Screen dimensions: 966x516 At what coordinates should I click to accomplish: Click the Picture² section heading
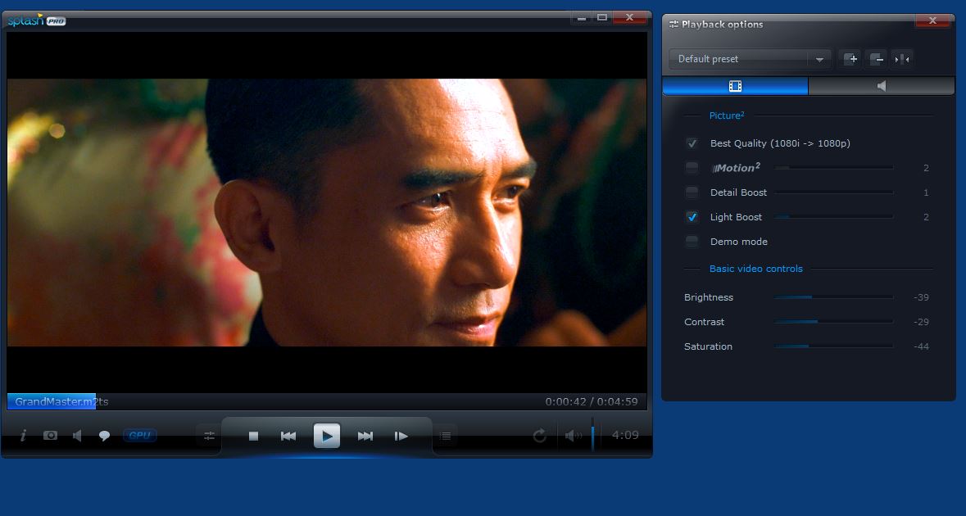(727, 115)
